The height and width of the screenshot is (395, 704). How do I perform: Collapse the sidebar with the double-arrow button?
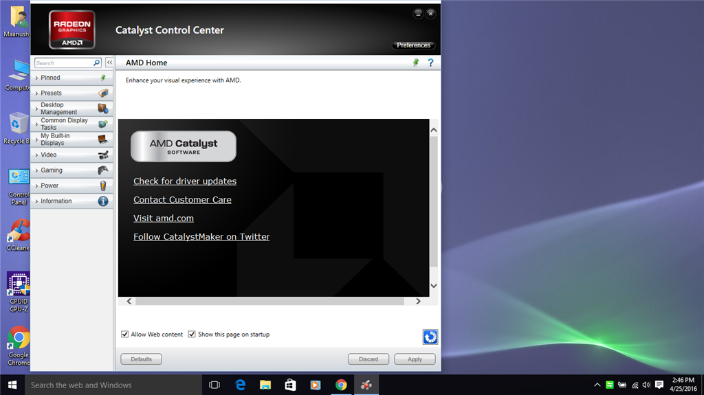(x=109, y=63)
